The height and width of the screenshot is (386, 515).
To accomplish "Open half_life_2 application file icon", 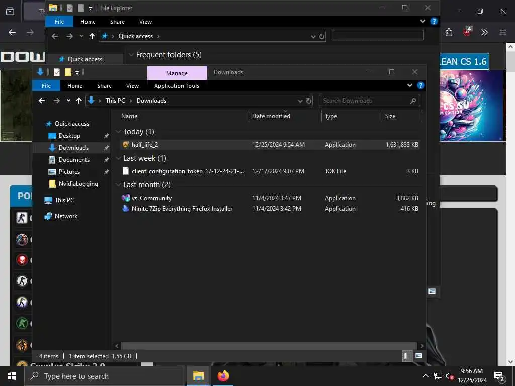I will pyautogui.click(x=125, y=144).
